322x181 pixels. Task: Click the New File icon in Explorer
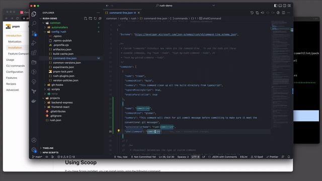click(x=86, y=19)
